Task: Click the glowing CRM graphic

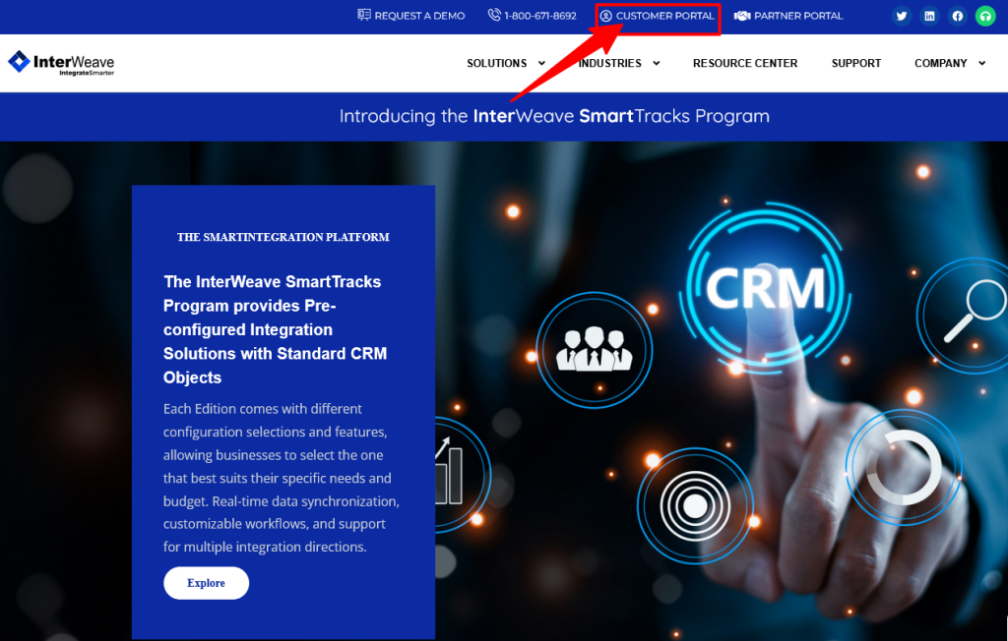Action: pos(766,288)
